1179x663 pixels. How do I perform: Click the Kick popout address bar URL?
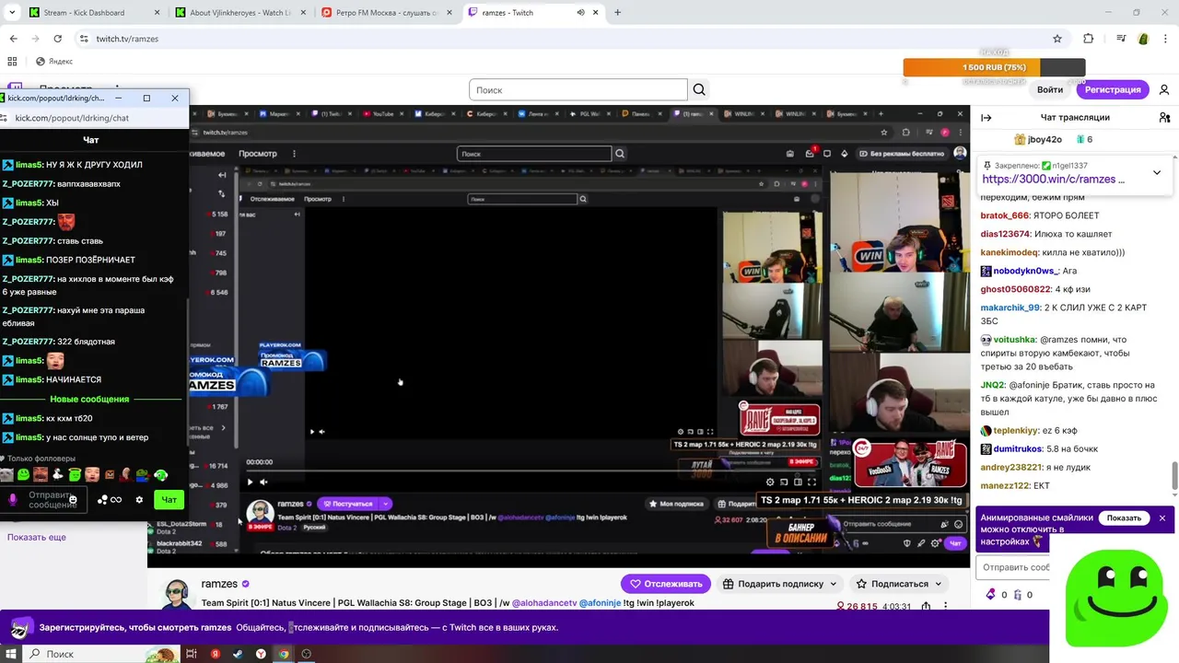pos(72,118)
